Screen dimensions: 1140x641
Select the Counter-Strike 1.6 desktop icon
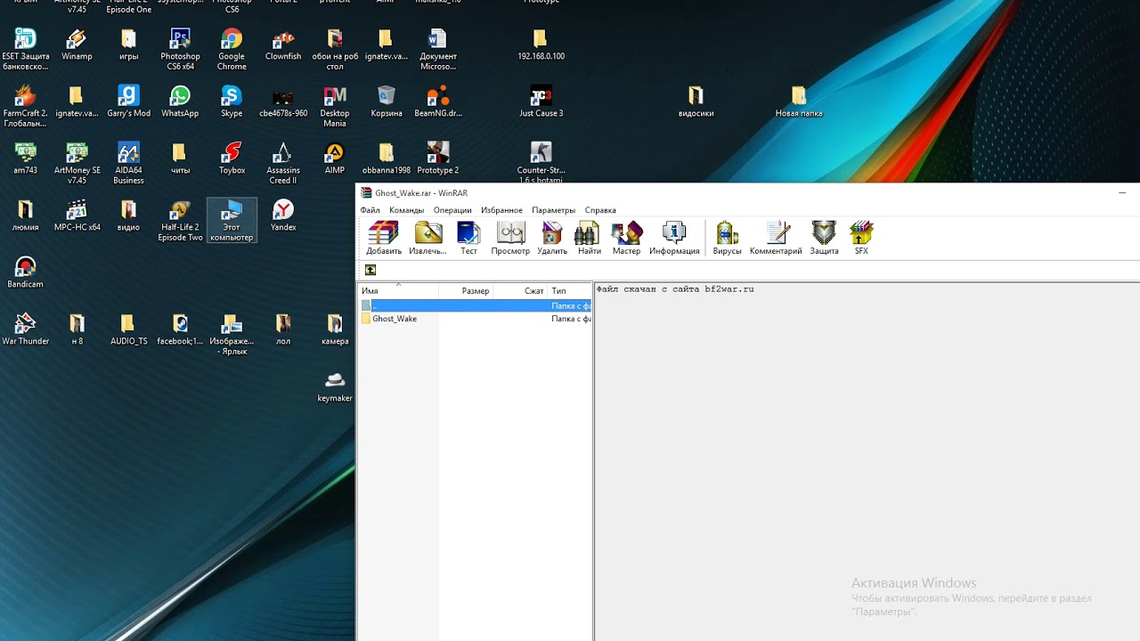[x=541, y=163]
